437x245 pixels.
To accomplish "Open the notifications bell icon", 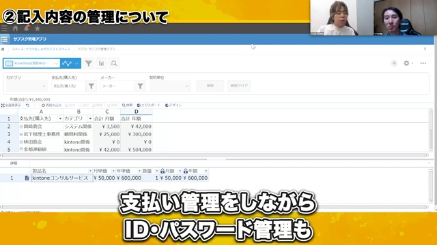I will point(27,28).
